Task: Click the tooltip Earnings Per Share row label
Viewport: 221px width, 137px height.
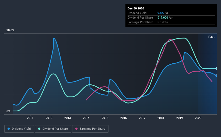Action: (x=140, y=22)
